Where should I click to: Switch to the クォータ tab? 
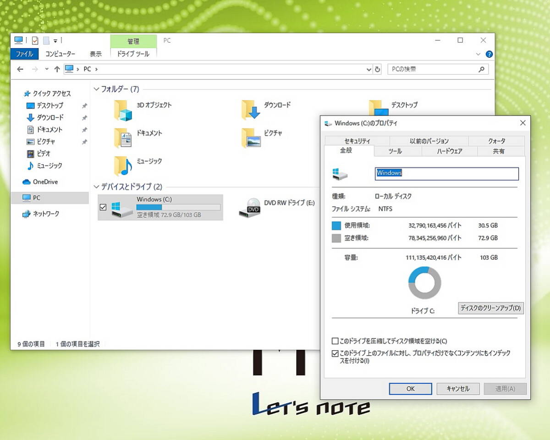coord(496,141)
